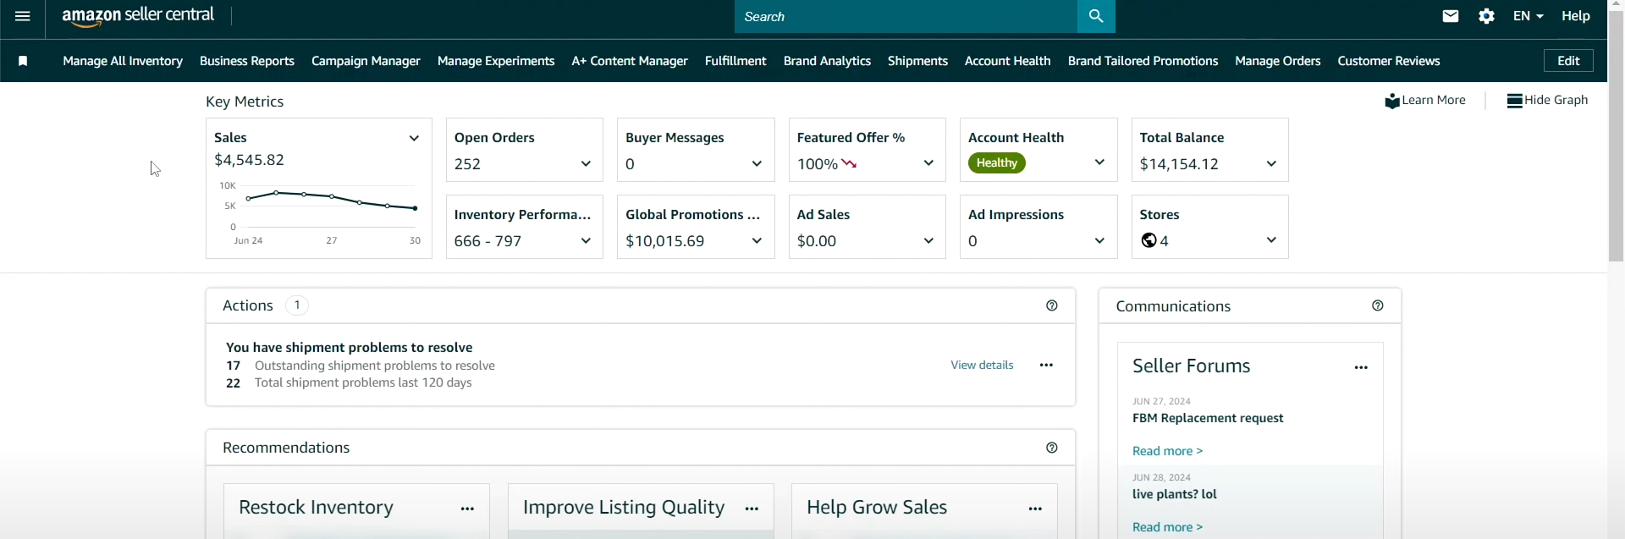Click Read more under FBM Replacement request
Screen dimensions: 1625x539
pyautogui.click(x=1167, y=451)
